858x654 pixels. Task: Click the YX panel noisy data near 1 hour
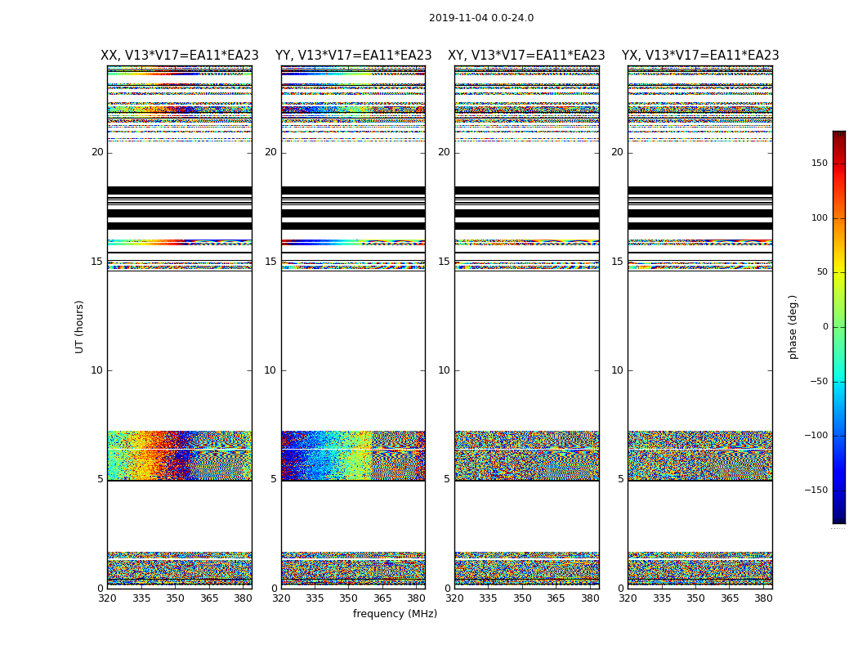[700, 569]
